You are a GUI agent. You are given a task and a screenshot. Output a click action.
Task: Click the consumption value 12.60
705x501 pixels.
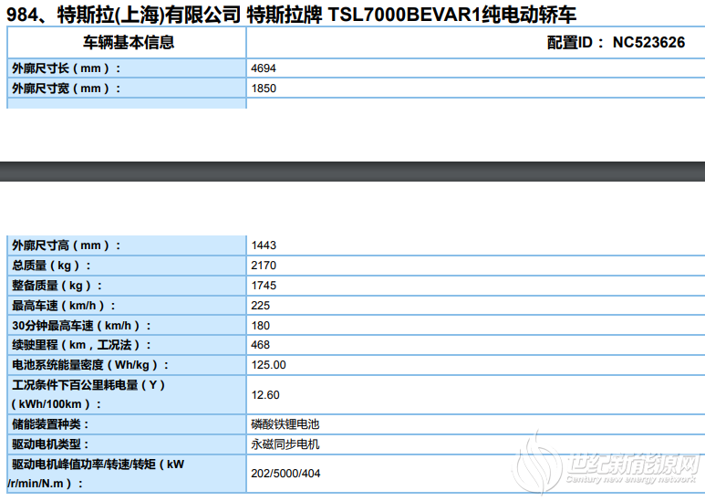click(x=265, y=395)
